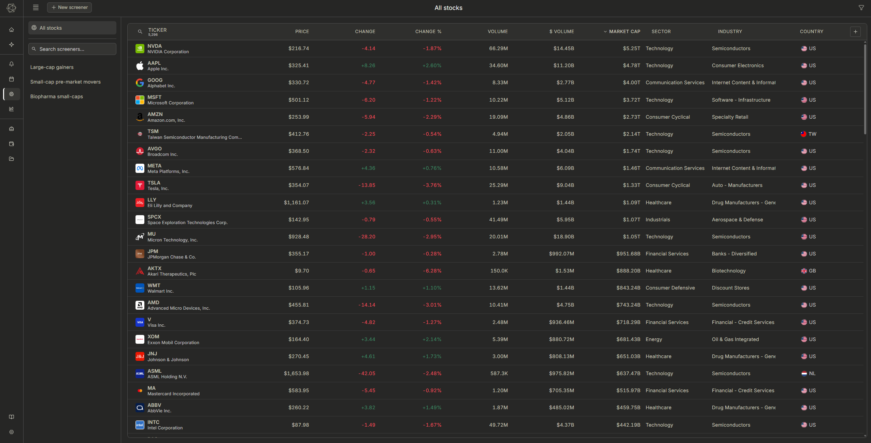Sort by $ VOLUME column header
Screen dimensions: 871x443
tap(562, 32)
